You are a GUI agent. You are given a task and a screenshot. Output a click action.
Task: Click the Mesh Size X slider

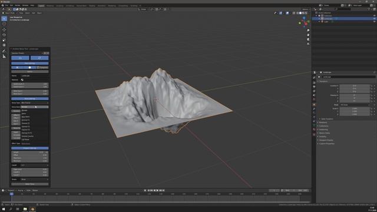30,91
